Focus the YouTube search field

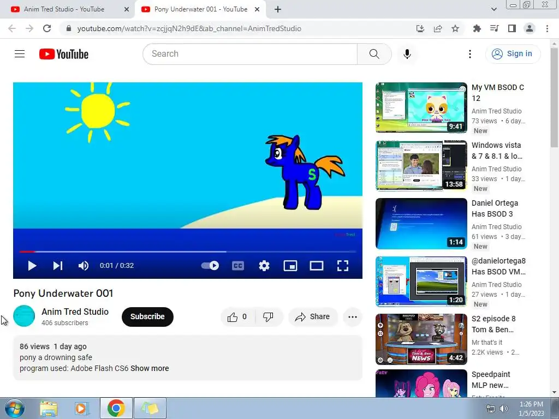[x=250, y=54]
